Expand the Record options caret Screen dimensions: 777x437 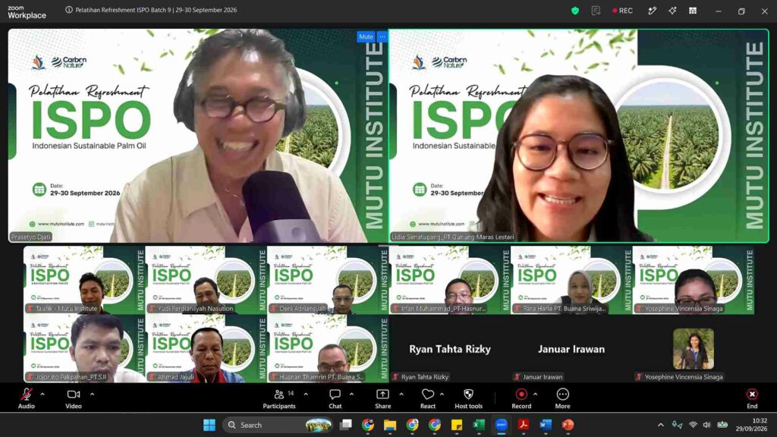(535, 395)
